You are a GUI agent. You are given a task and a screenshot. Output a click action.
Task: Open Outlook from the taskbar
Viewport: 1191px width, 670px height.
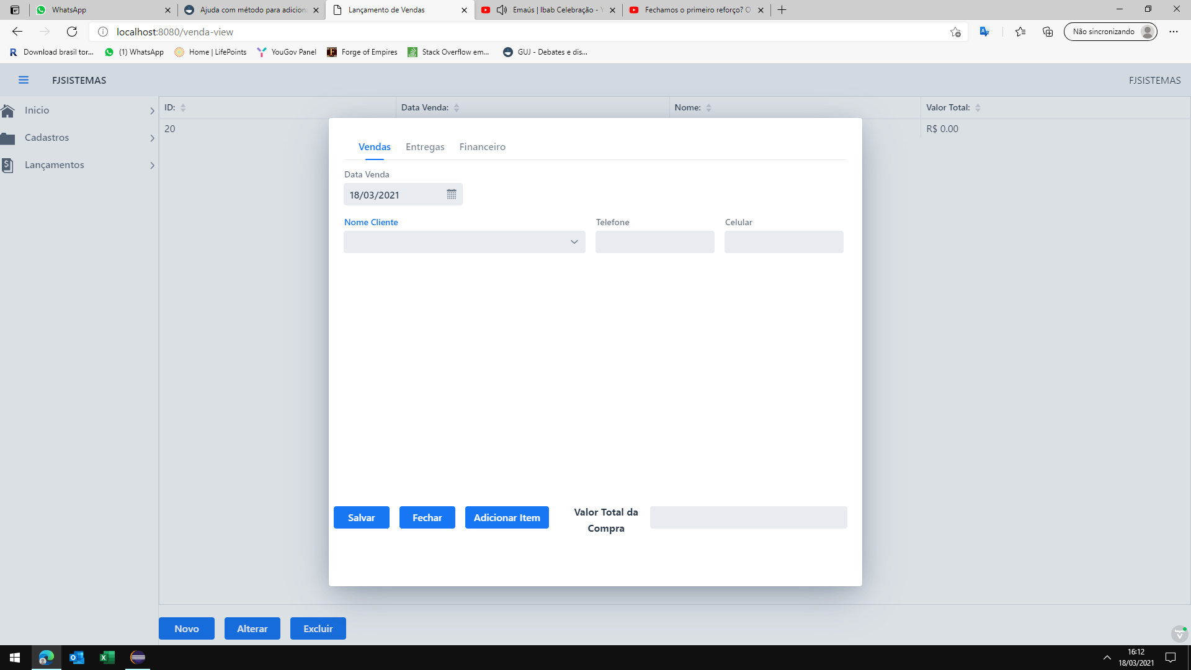point(77,658)
